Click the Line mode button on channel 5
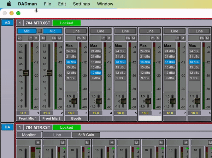 pos(125,31)
